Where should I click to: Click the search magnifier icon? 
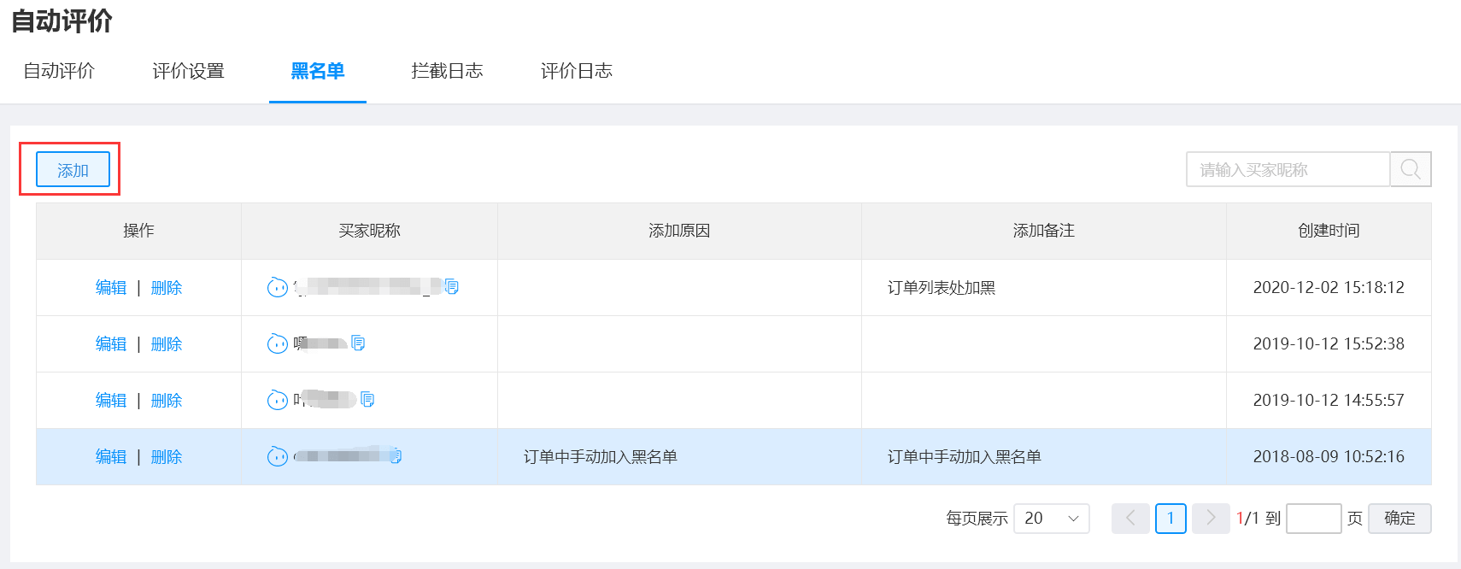click(x=1411, y=169)
